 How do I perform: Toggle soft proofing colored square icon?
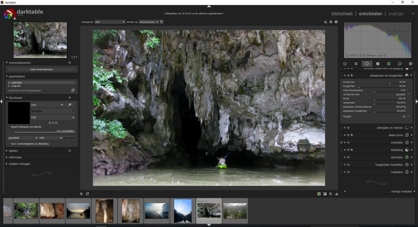[319, 194]
